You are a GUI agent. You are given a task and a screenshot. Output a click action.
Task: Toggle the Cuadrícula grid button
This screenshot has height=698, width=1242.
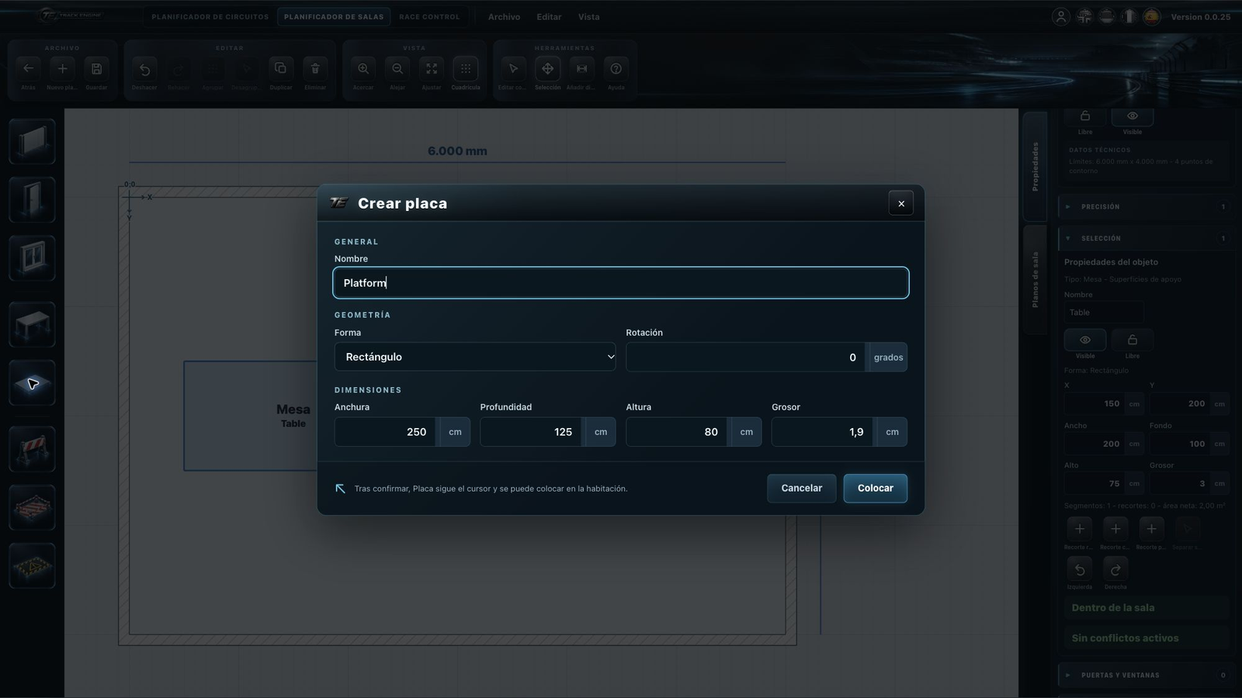[466, 69]
